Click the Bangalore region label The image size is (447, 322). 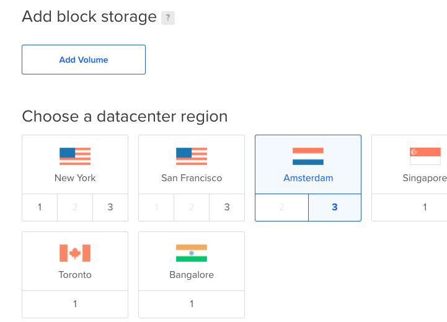192,275
